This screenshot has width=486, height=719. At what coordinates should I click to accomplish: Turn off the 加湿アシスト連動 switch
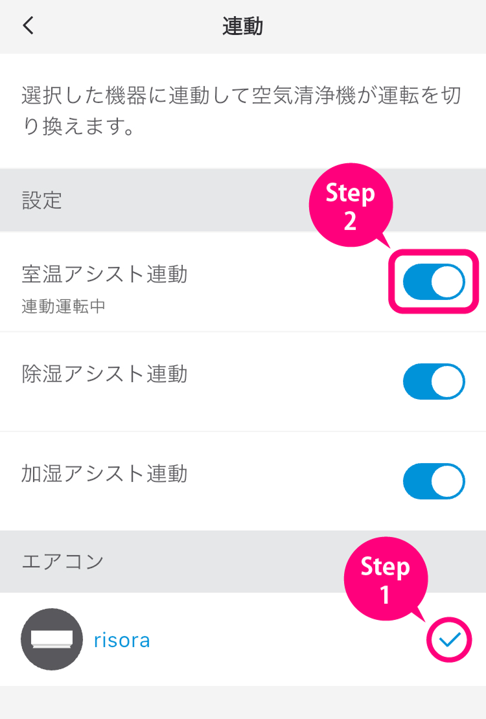[434, 481]
